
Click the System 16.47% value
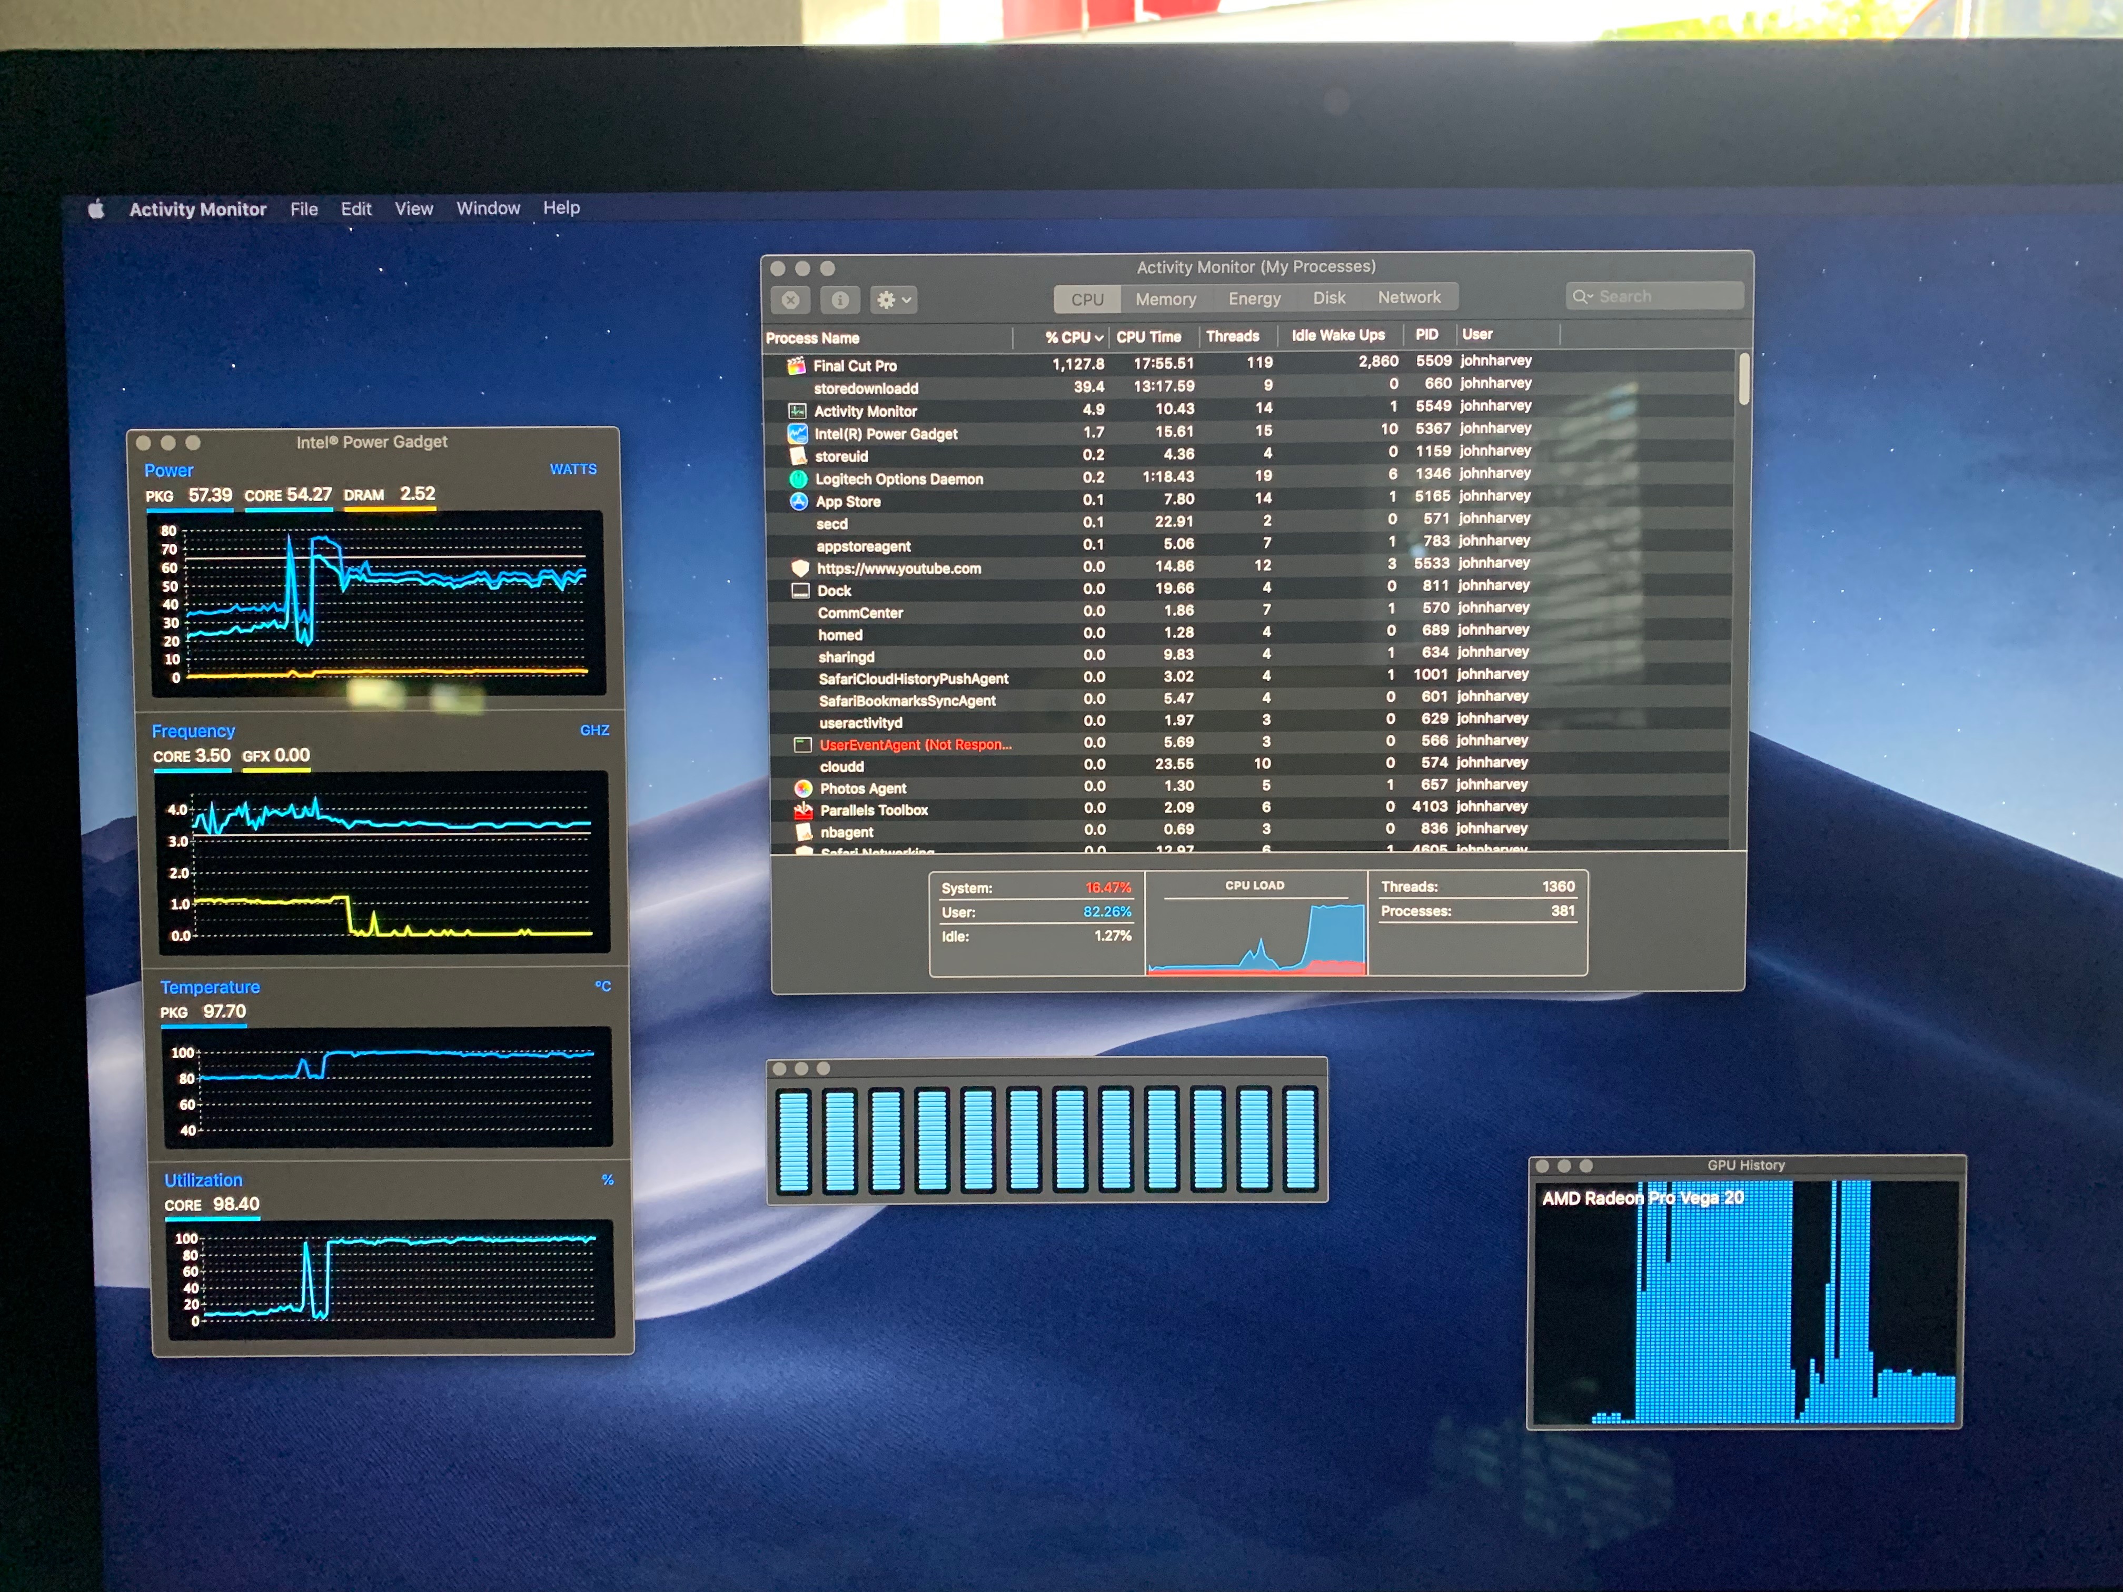(1108, 888)
